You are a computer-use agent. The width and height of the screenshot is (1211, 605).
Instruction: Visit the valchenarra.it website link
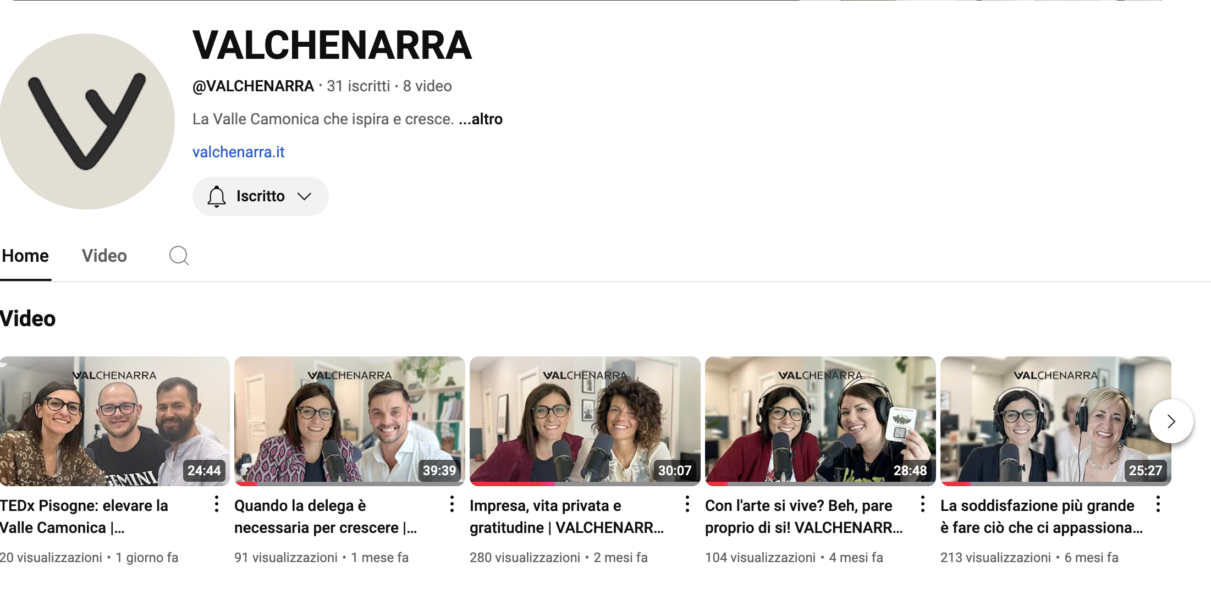coord(239,152)
